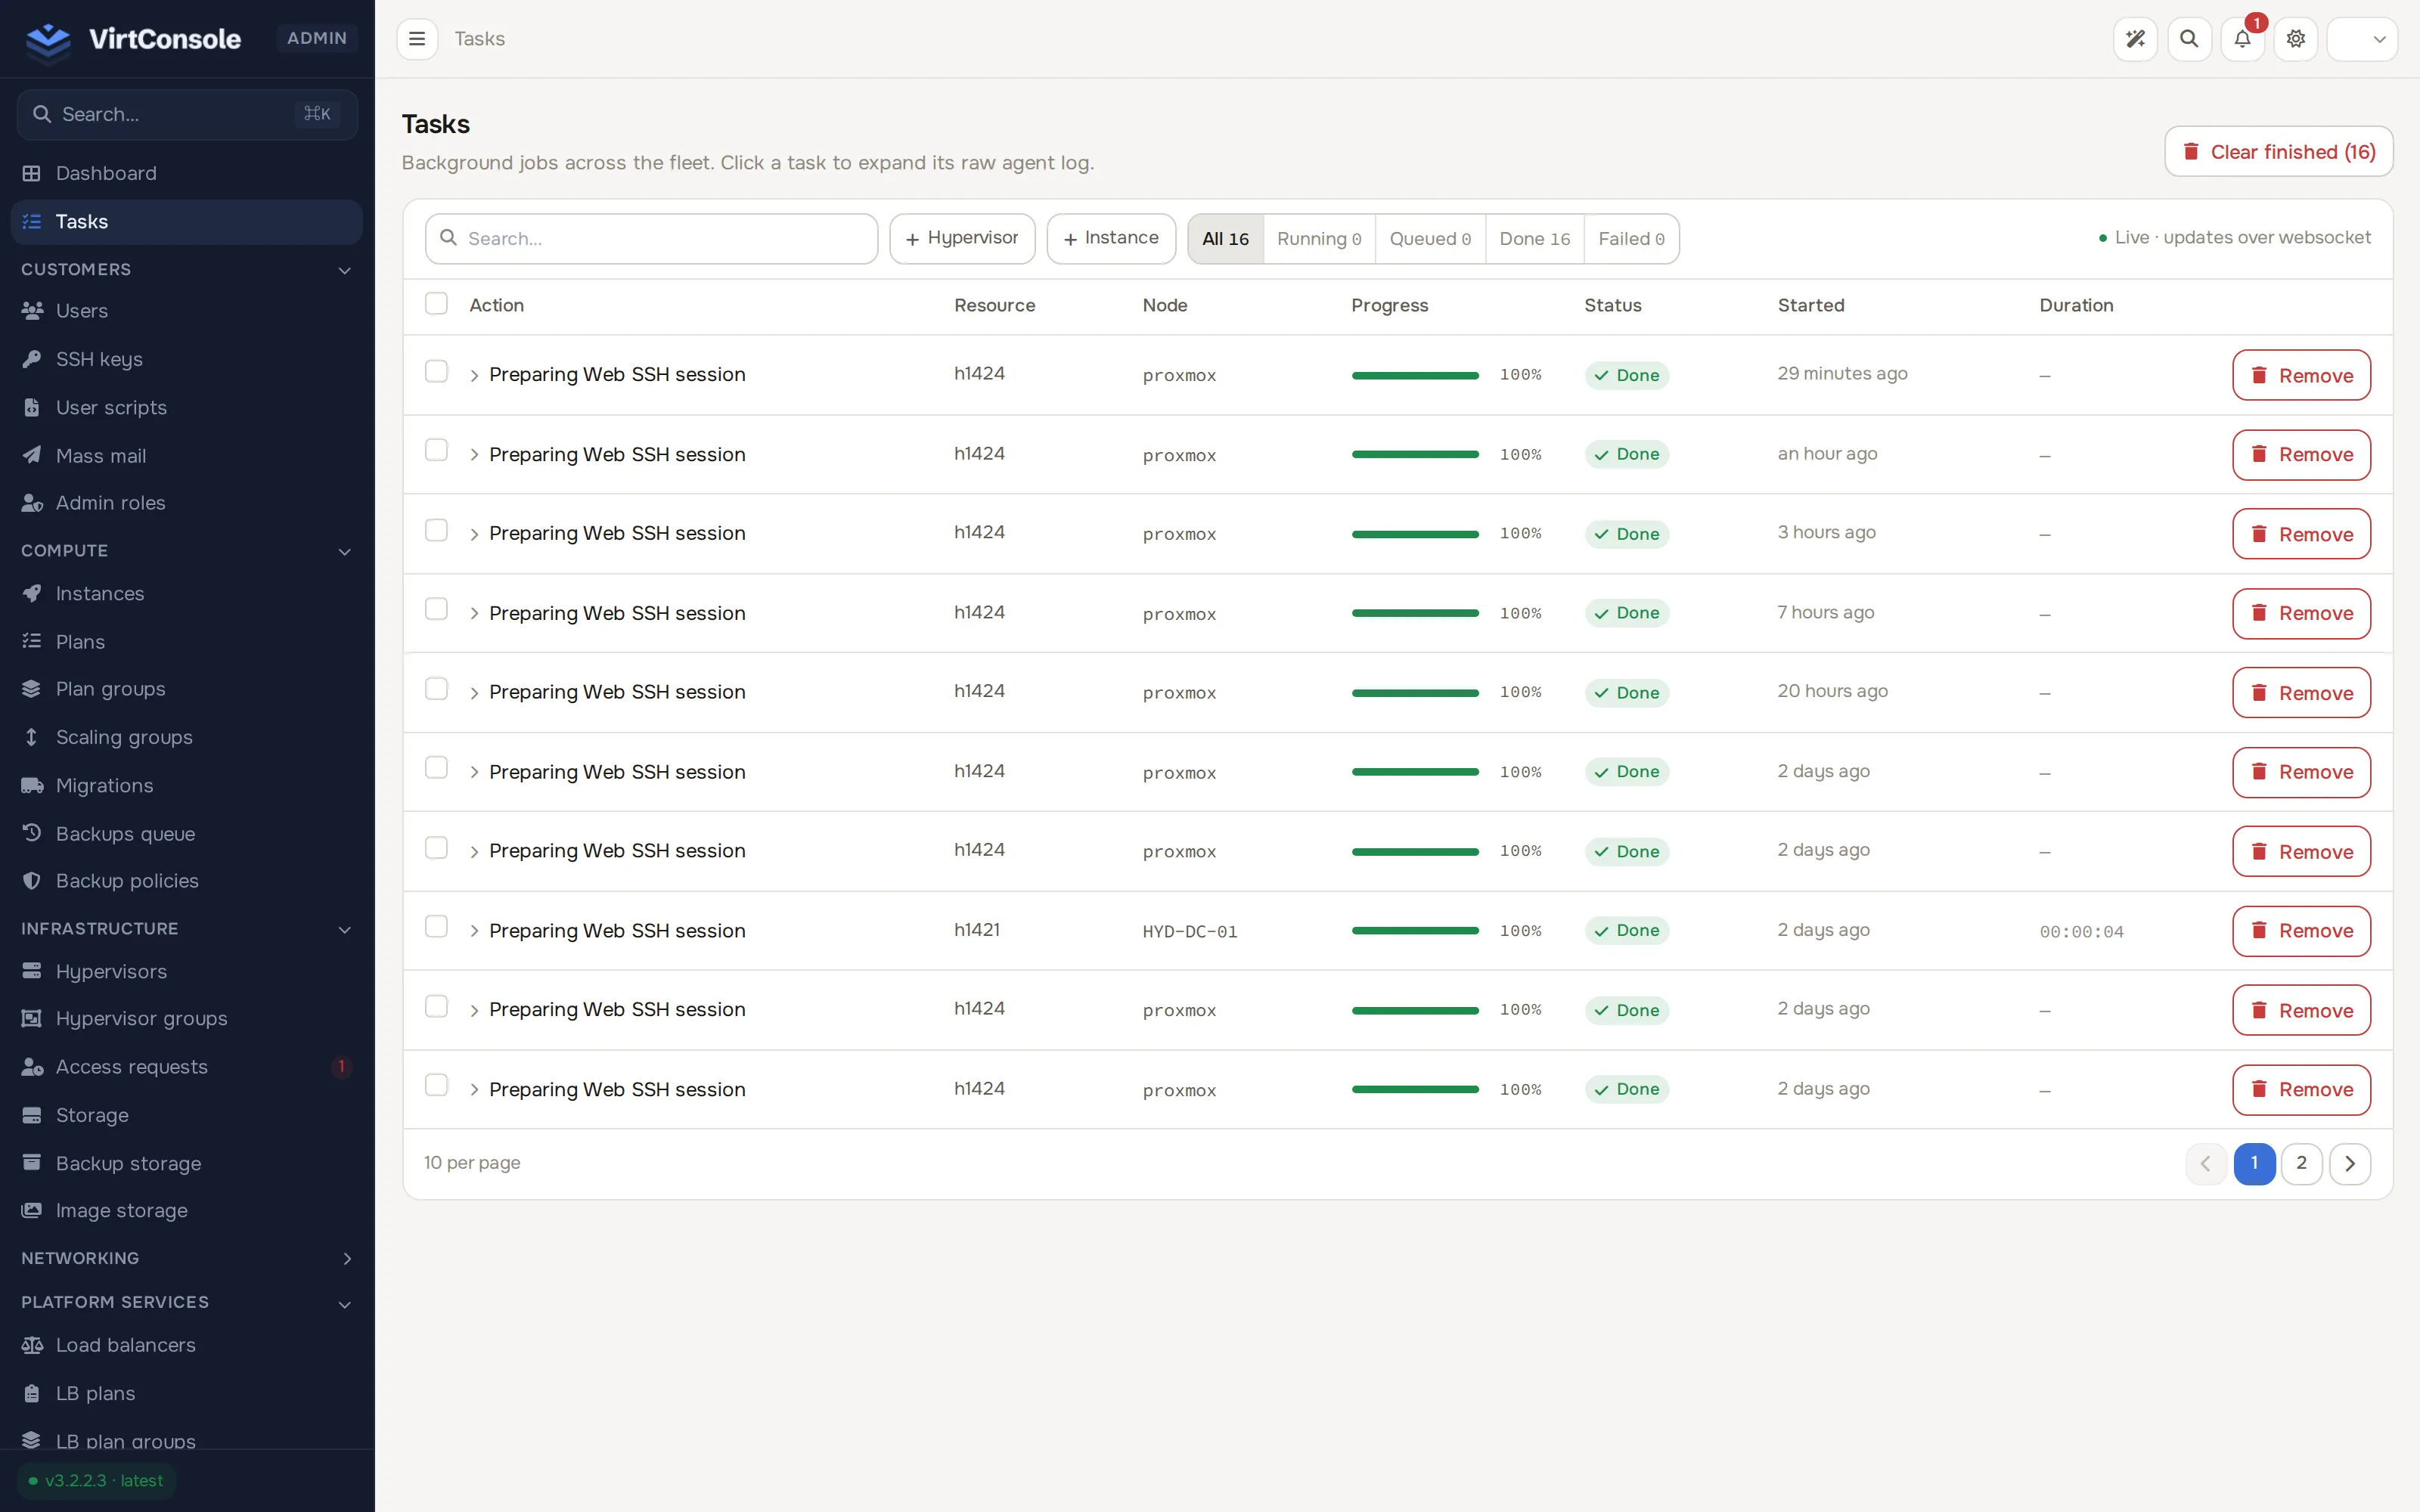Switch to the Running 0 filter tab
The image size is (2420, 1512).
tap(1319, 239)
